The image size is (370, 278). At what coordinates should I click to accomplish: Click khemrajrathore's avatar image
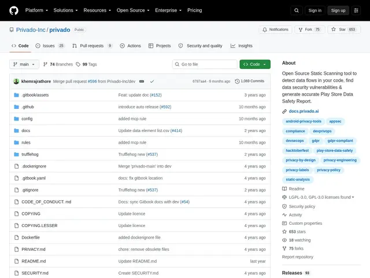(x=16, y=81)
